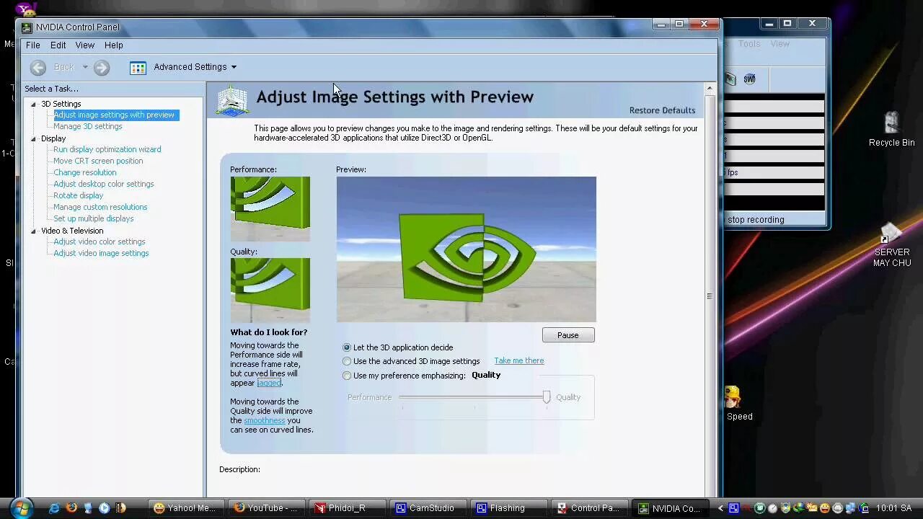Open Move CRT screen position

[98, 161]
